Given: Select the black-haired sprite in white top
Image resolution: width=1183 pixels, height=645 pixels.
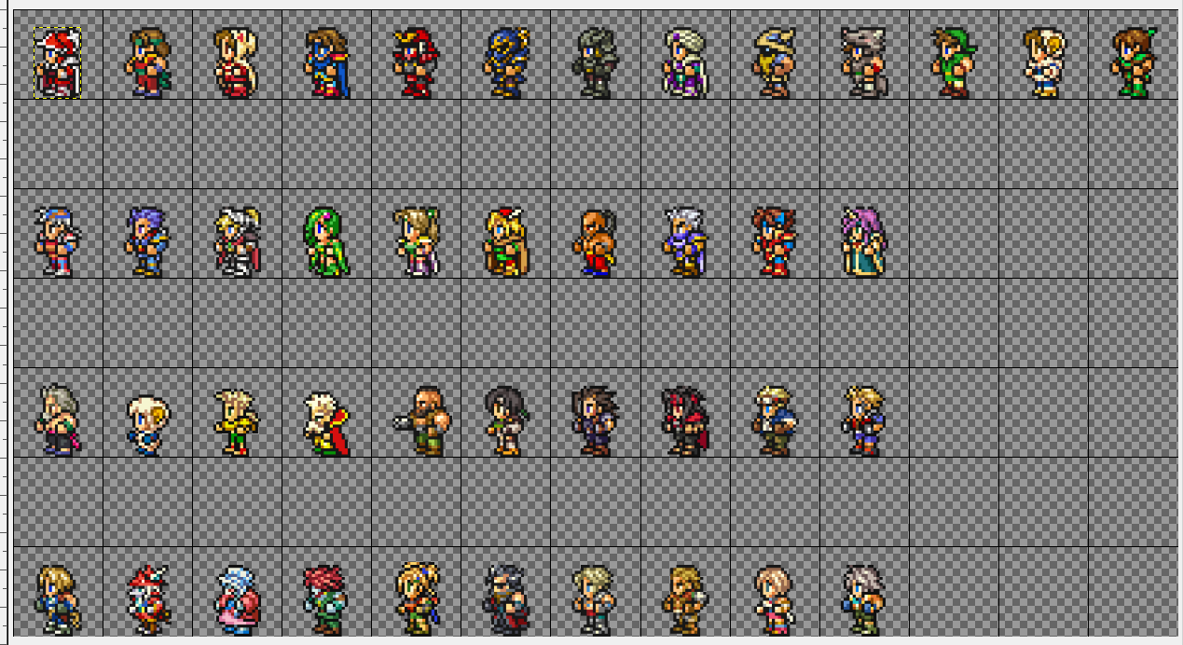Looking at the screenshot, I should coord(506,421).
